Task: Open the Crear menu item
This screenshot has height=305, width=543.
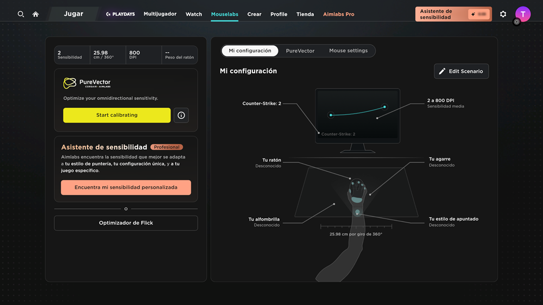Action: (x=254, y=14)
